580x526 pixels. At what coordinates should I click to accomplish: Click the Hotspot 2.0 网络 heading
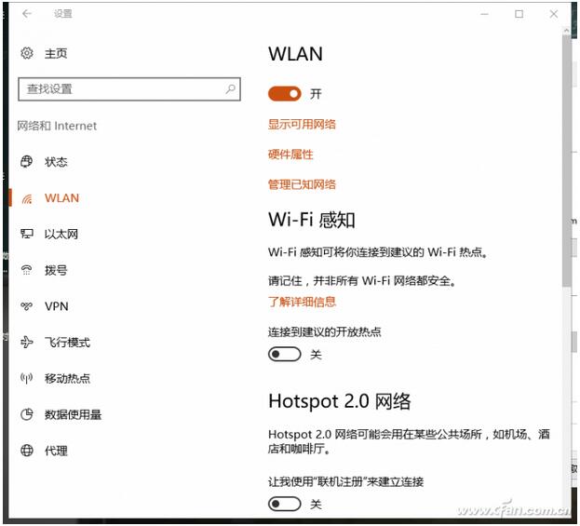(x=340, y=401)
